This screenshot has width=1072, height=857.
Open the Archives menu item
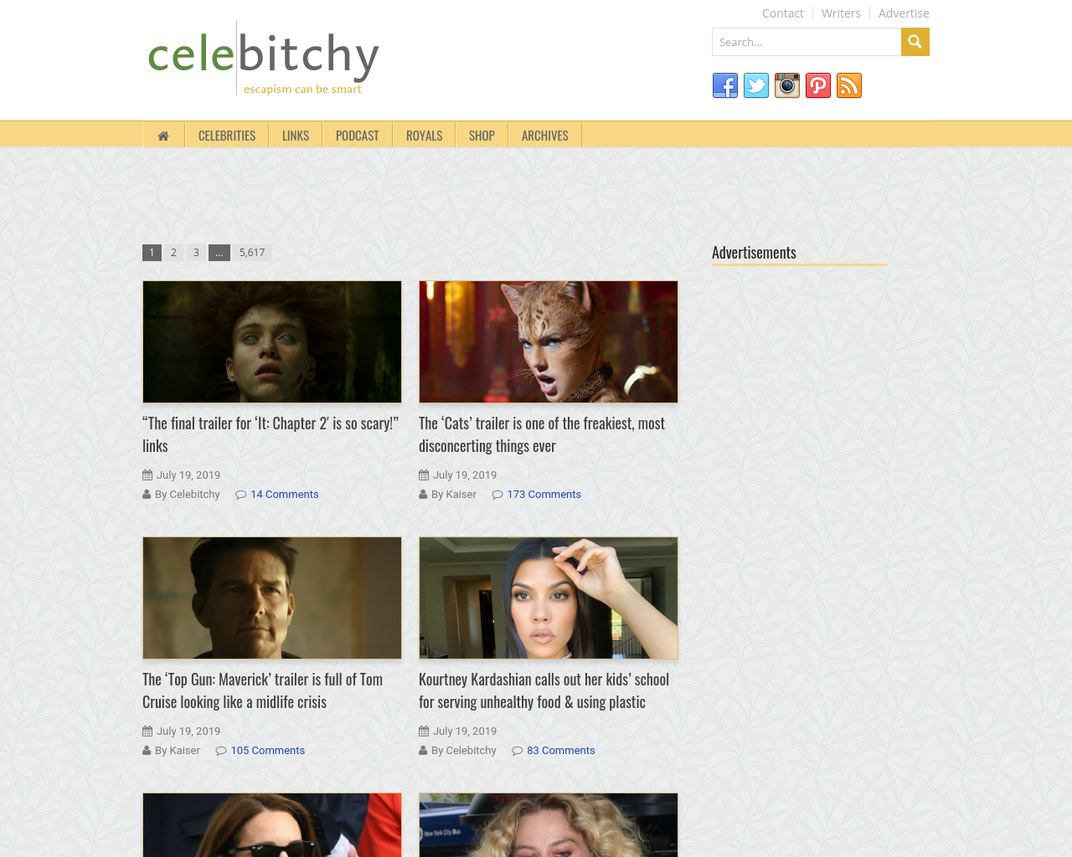(545, 136)
